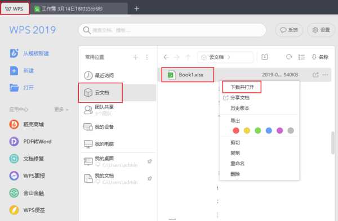
Task: Click the magnifier search icon
Action: point(87,30)
